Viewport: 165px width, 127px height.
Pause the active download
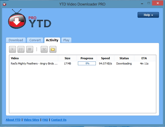[x=21, y=49]
